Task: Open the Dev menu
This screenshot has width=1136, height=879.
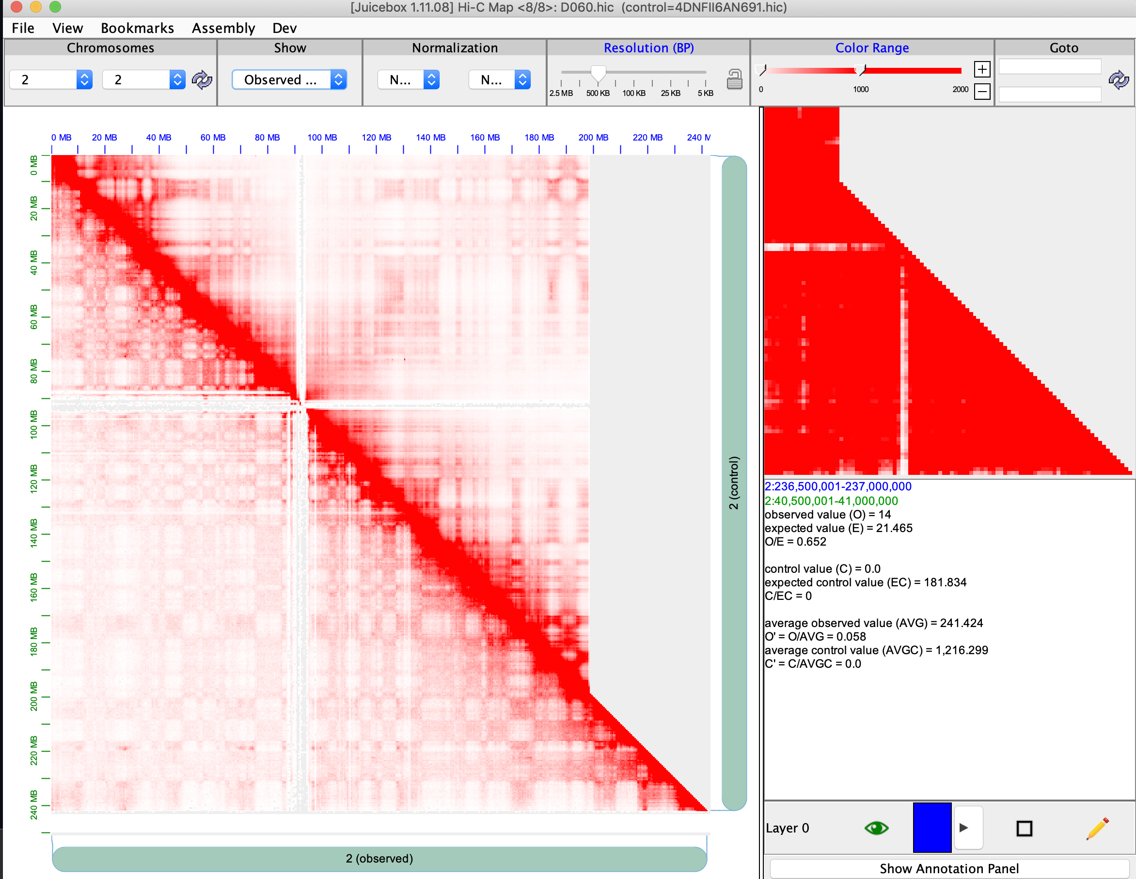Action: [284, 28]
